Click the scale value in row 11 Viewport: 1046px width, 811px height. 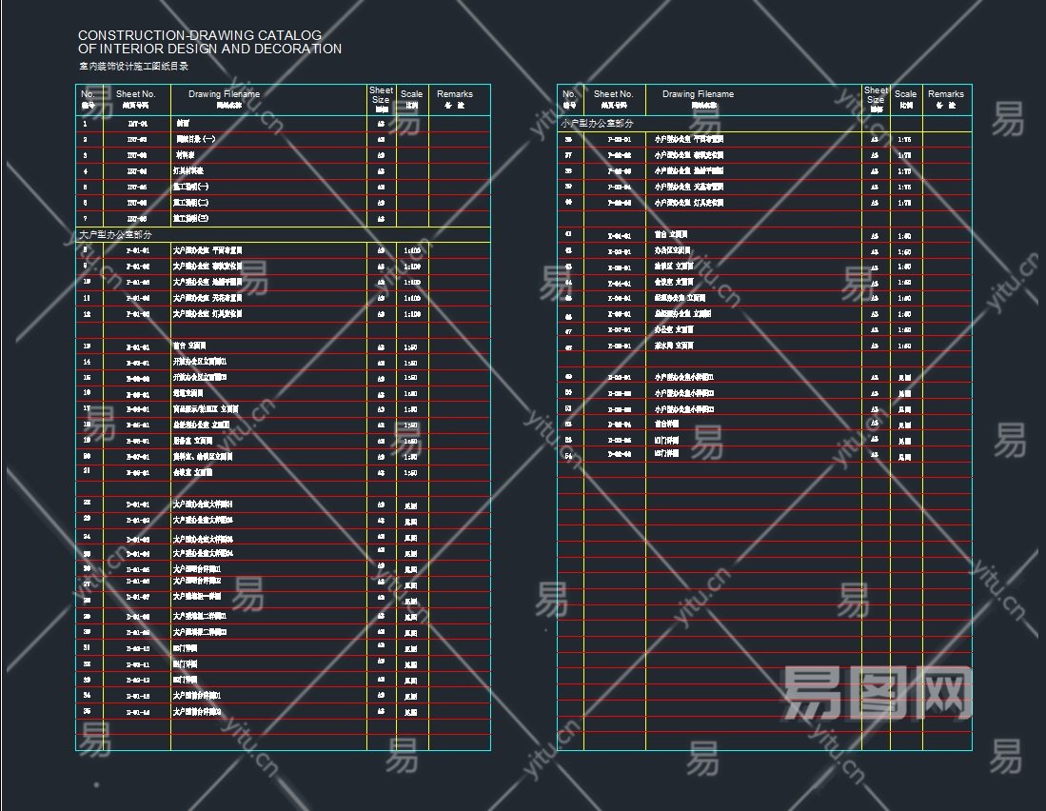[411, 298]
